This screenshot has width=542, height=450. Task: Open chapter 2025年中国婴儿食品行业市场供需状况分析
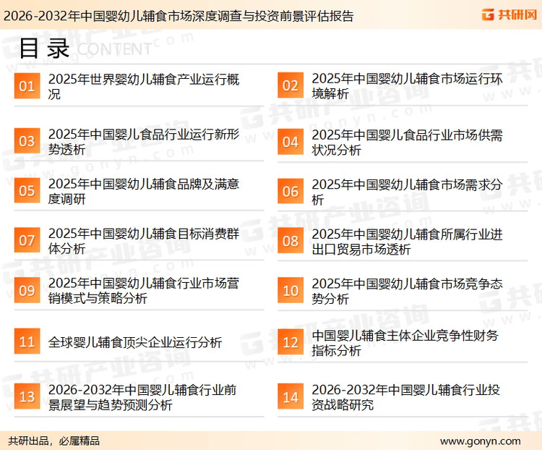click(407, 143)
